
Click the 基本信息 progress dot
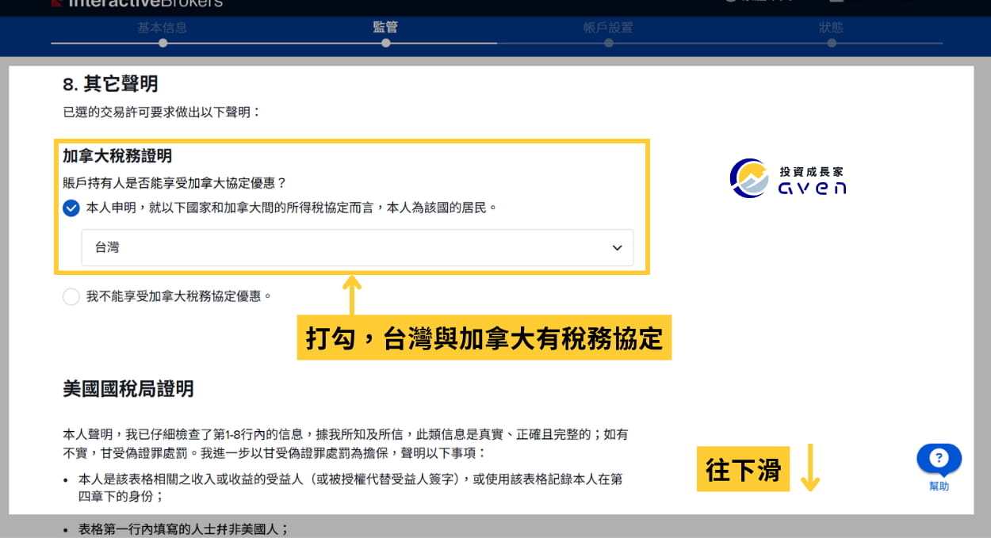pos(163,44)
